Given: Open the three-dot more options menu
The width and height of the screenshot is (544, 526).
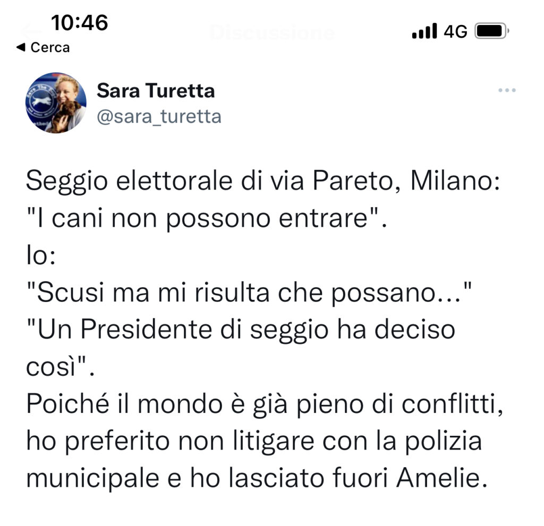Looking at the screenshot, I should tap(507, 90).
